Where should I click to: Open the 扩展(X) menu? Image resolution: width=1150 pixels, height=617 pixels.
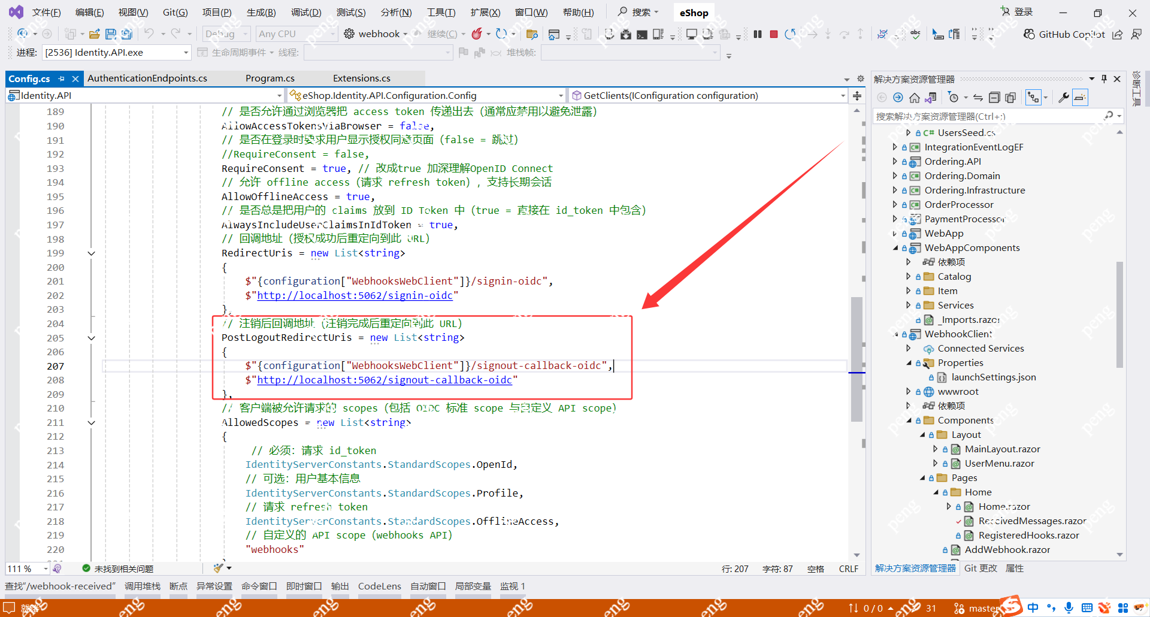(x=485, y=12)
